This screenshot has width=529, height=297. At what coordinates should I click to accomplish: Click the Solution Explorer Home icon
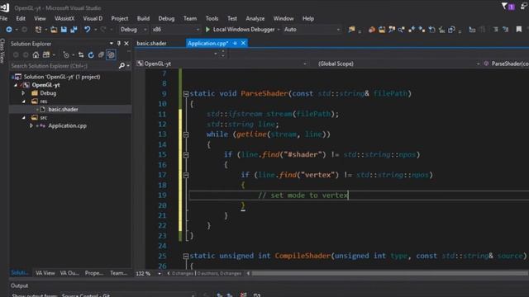pyautogui.click(x=36, y=55)
